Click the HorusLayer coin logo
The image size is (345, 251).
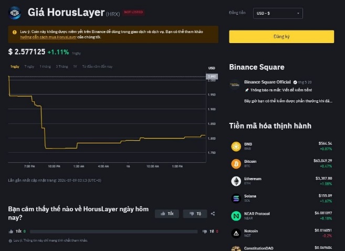coord(15,12)
